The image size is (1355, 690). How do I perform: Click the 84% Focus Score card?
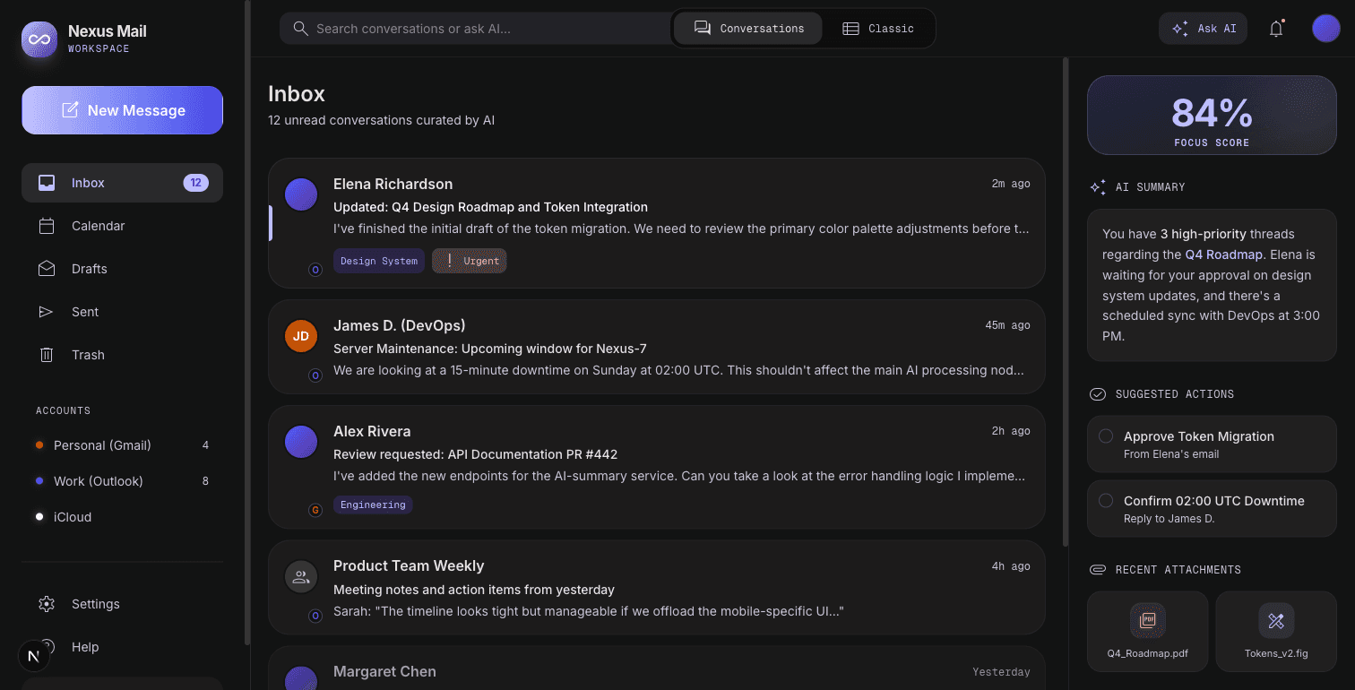(x=1212, y=116)
